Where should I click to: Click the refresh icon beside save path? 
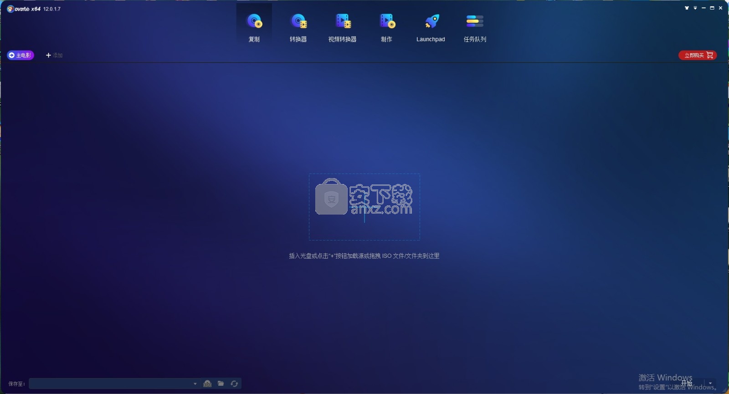pos(234,384)
